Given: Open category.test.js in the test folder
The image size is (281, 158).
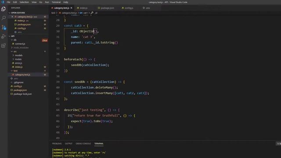Looking at the screenshot, I should point(28,75).
